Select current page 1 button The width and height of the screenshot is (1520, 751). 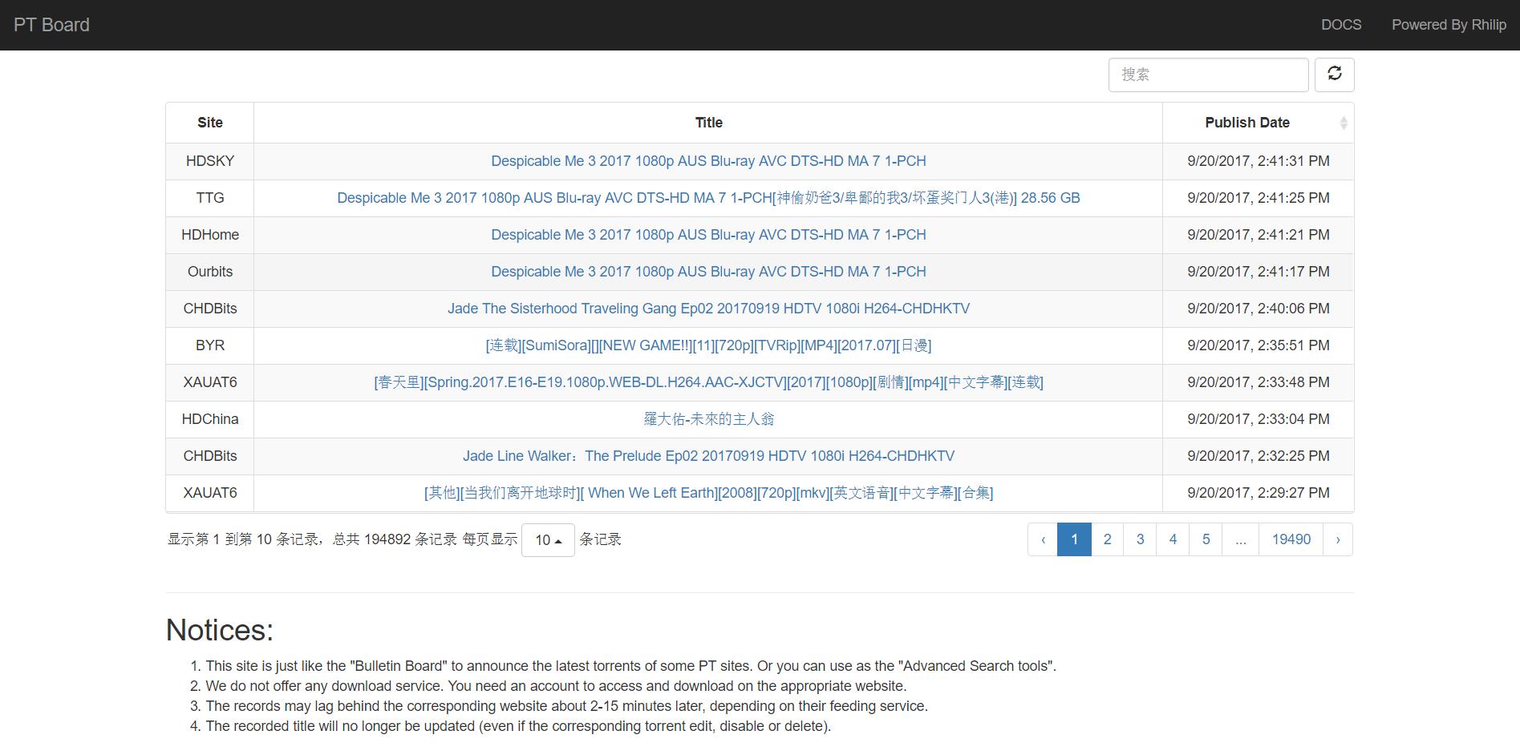coord(1074,539)
